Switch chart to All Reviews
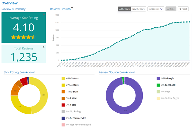The height and width of the screenshot is (128, 192). 124,9
